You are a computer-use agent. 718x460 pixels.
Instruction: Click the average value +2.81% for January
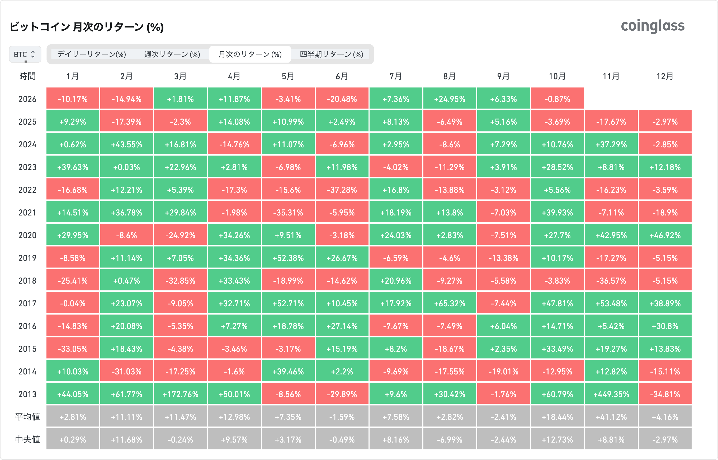click(x=73, y=416)
